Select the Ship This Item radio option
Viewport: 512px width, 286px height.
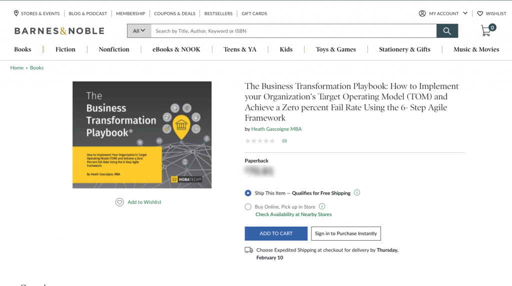[x=248, y=193]
